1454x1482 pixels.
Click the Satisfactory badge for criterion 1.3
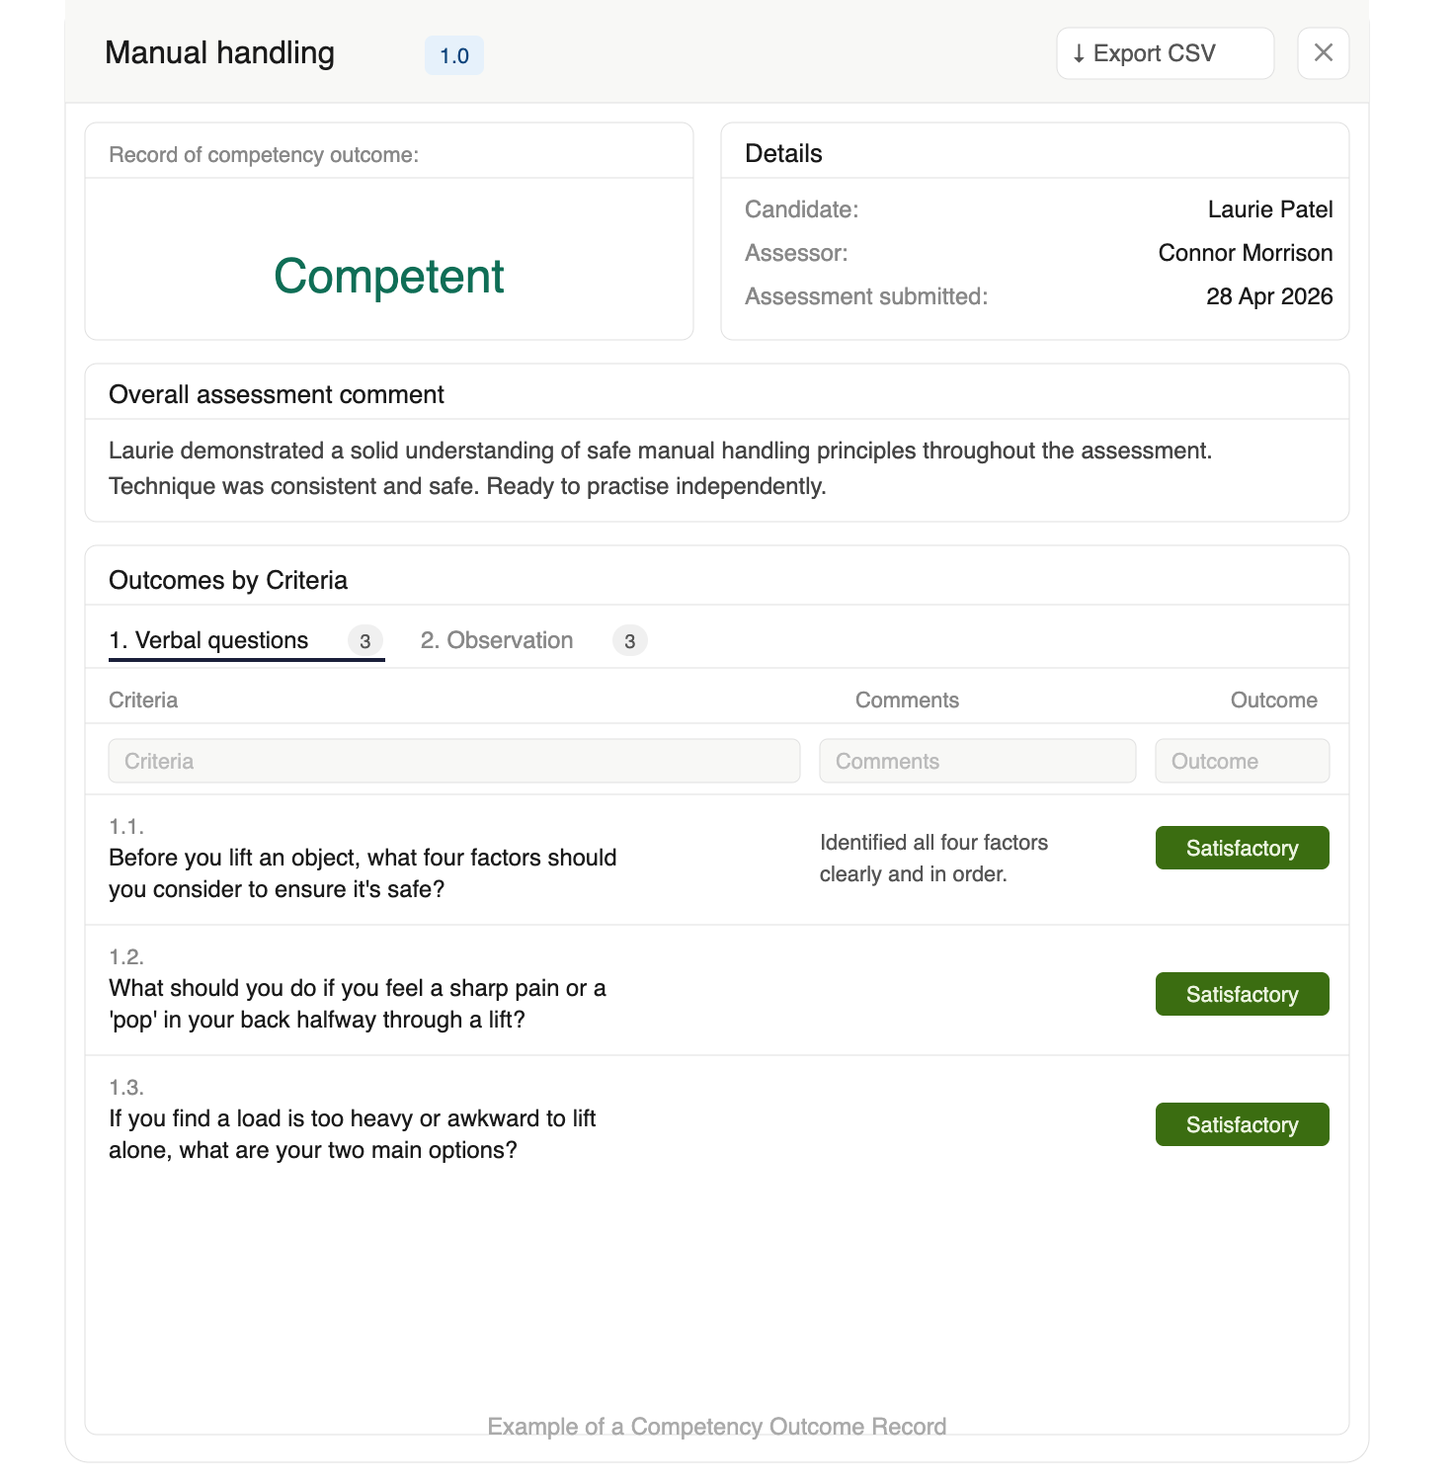pyautogui.click(x=1243, y=1124)
